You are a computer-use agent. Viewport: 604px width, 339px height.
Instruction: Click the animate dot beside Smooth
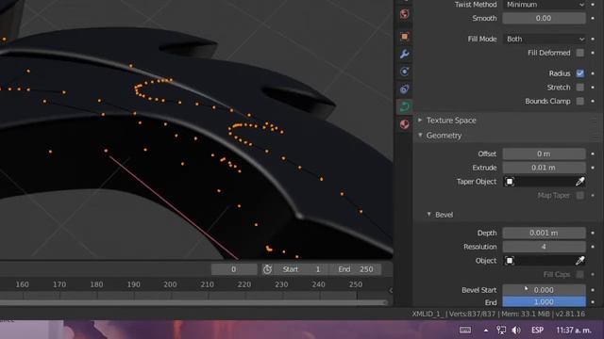point(593,18)
